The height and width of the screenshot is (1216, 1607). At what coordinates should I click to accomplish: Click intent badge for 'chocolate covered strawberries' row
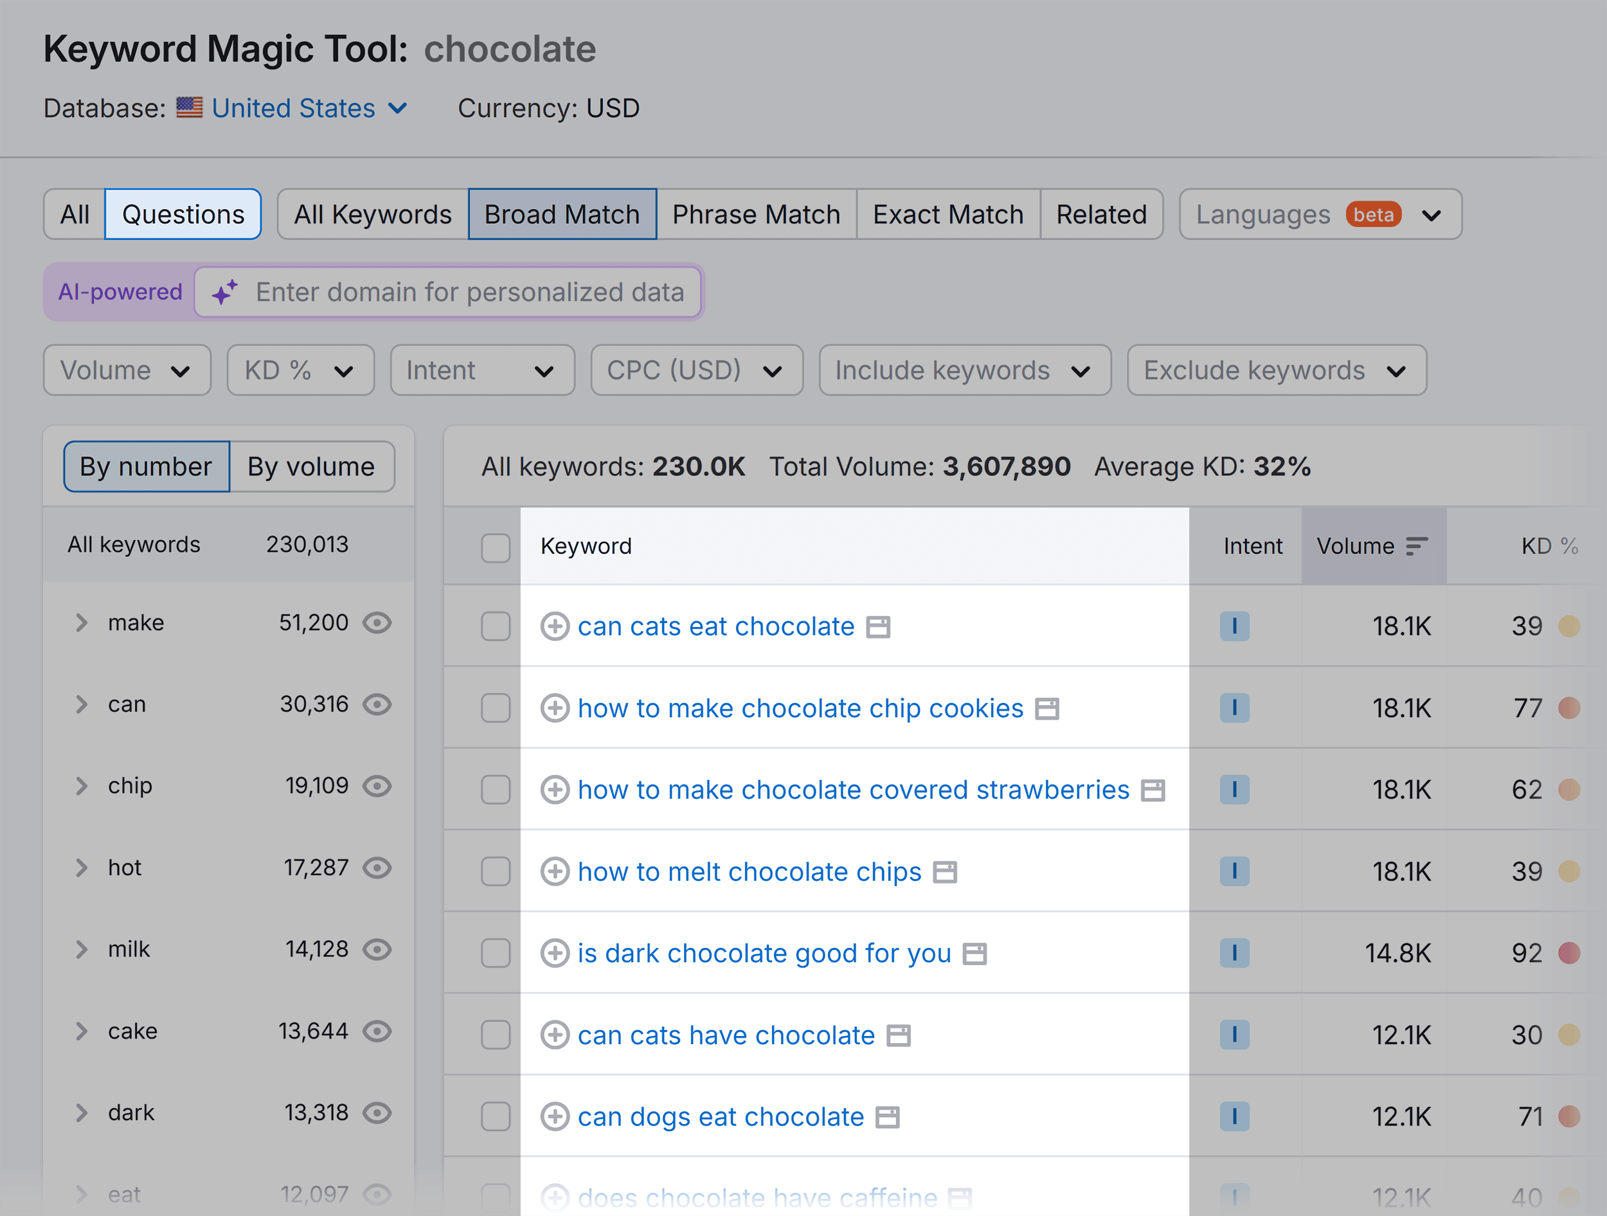[x=1234, y=790]
